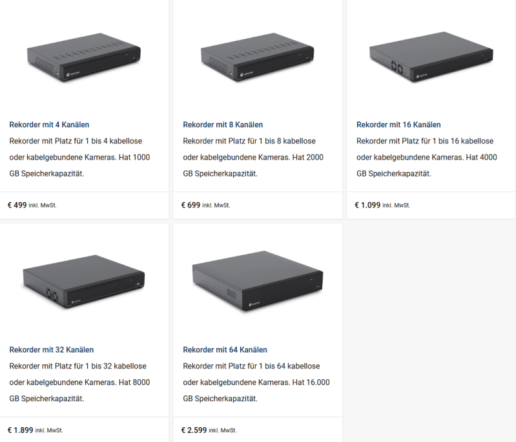Image resolution: width=516 pixels, height=442 pixels.
Task: Click the description mentioning 16.000 GB Speicherkapazität
Action: tap(256, 383)
